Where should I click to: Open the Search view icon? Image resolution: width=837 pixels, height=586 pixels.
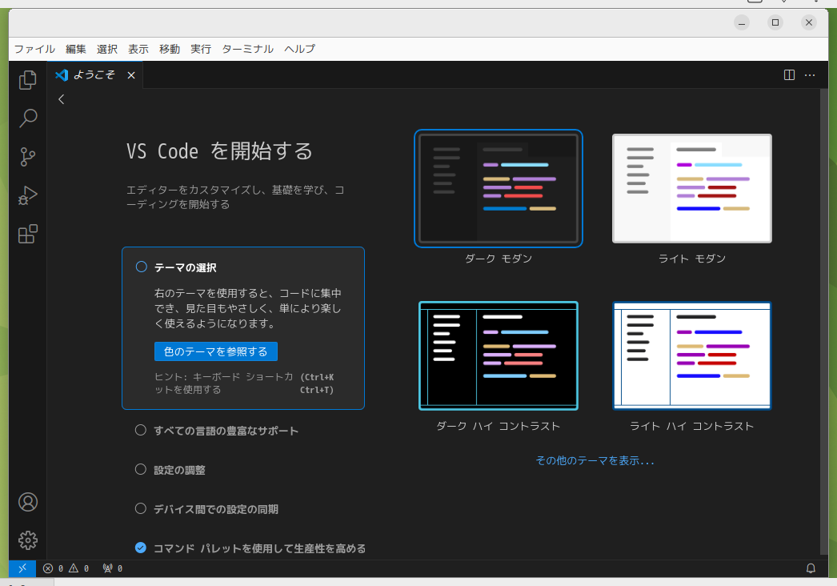click(x=28, y=118)
